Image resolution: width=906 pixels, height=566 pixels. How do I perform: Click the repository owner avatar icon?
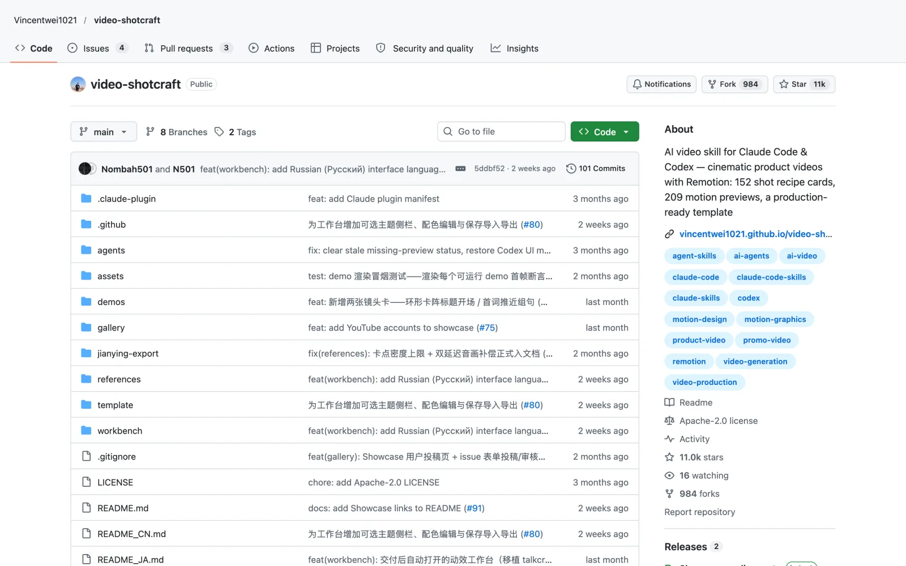point(78,84)
